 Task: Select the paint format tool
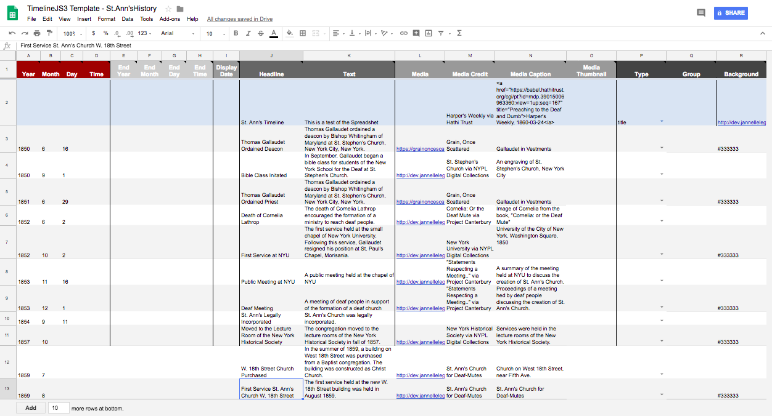point(49,33)
